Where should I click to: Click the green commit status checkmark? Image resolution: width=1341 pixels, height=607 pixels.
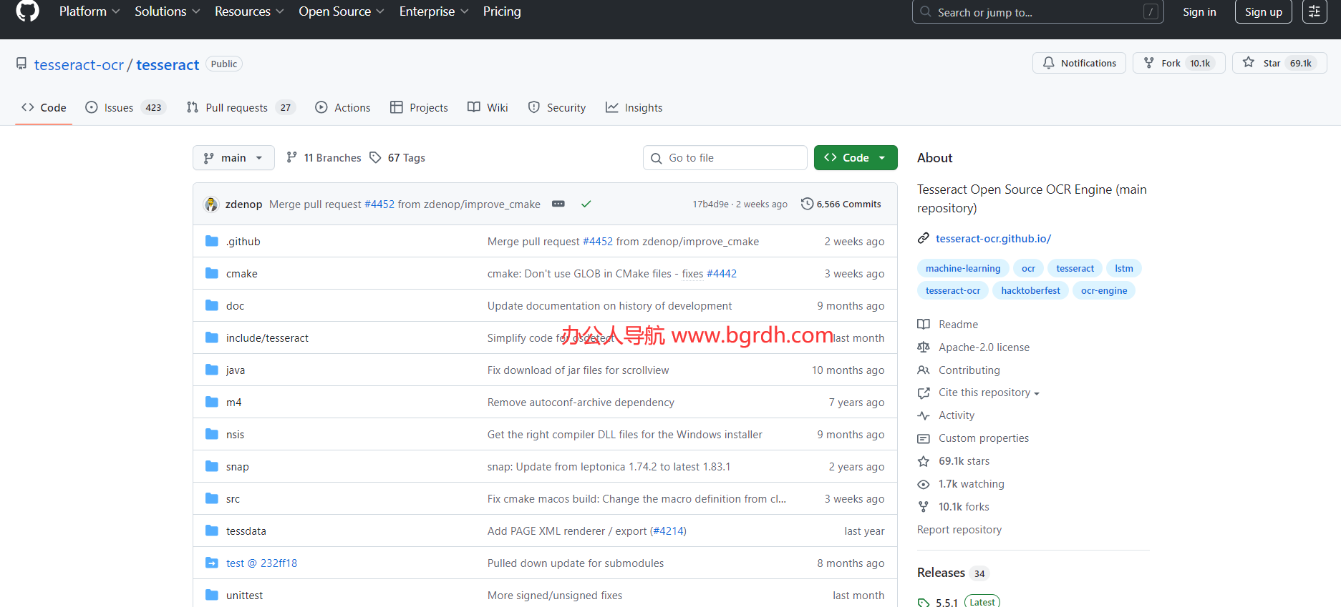pos(586,204)
